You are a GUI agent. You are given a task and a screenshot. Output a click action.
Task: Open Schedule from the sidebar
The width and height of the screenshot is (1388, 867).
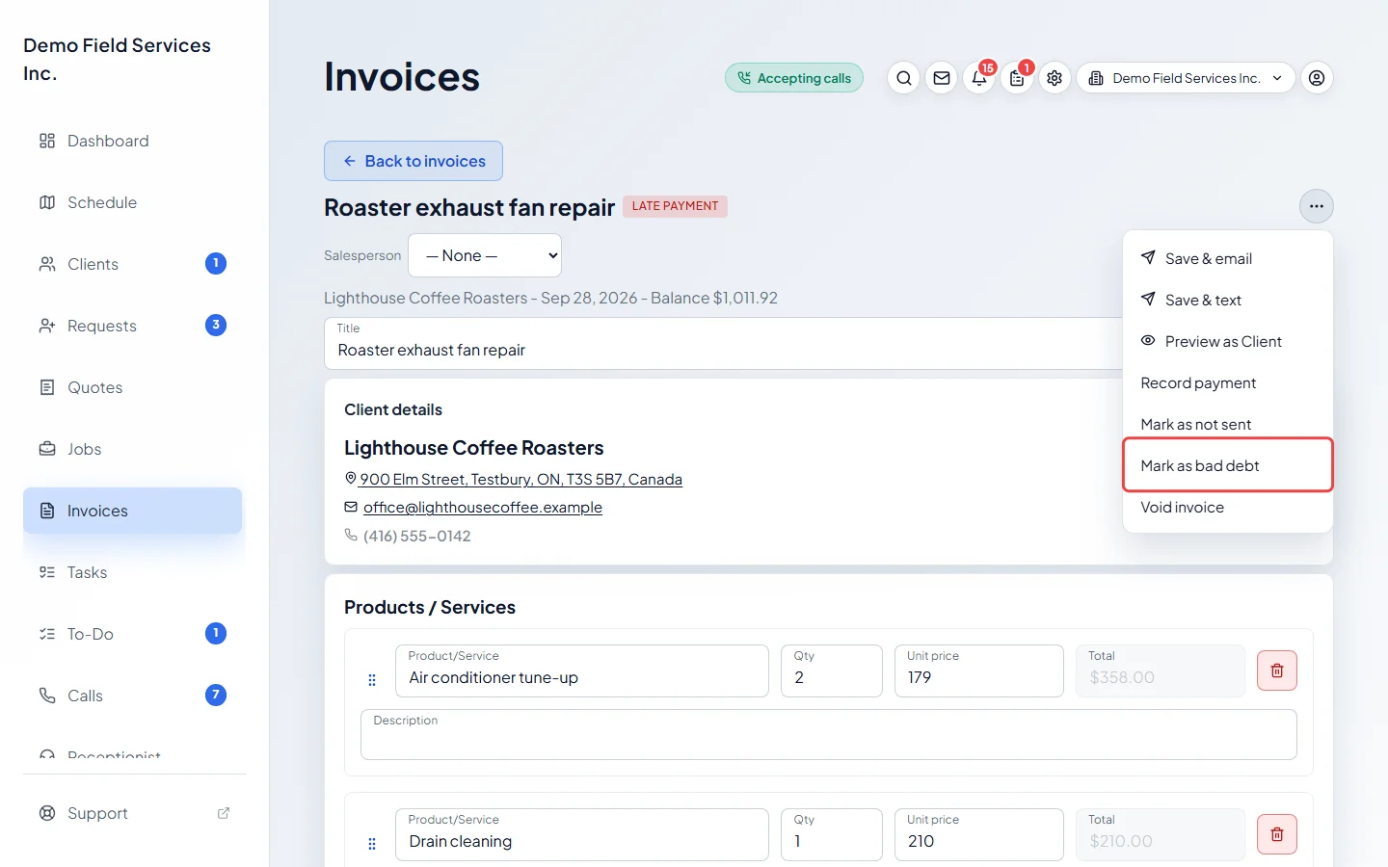[133, 202]
